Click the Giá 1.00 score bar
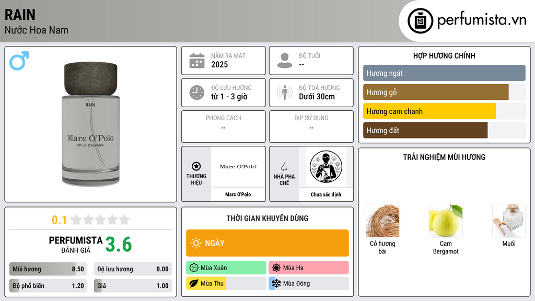This screenshot has height=301, width=535. pos(133,286)
